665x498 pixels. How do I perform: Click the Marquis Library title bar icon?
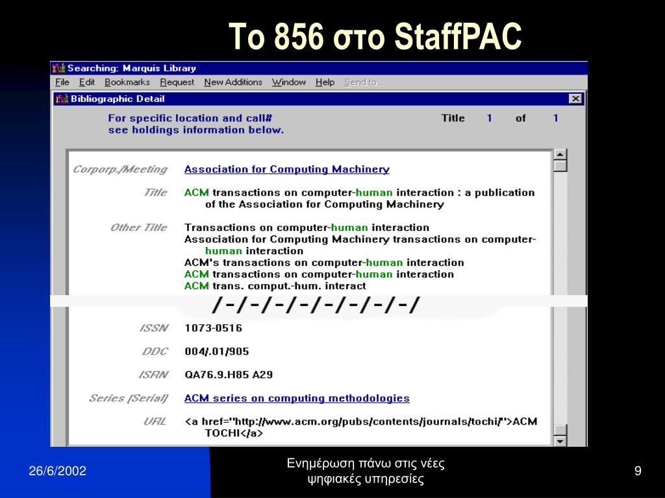click(58, 67)
